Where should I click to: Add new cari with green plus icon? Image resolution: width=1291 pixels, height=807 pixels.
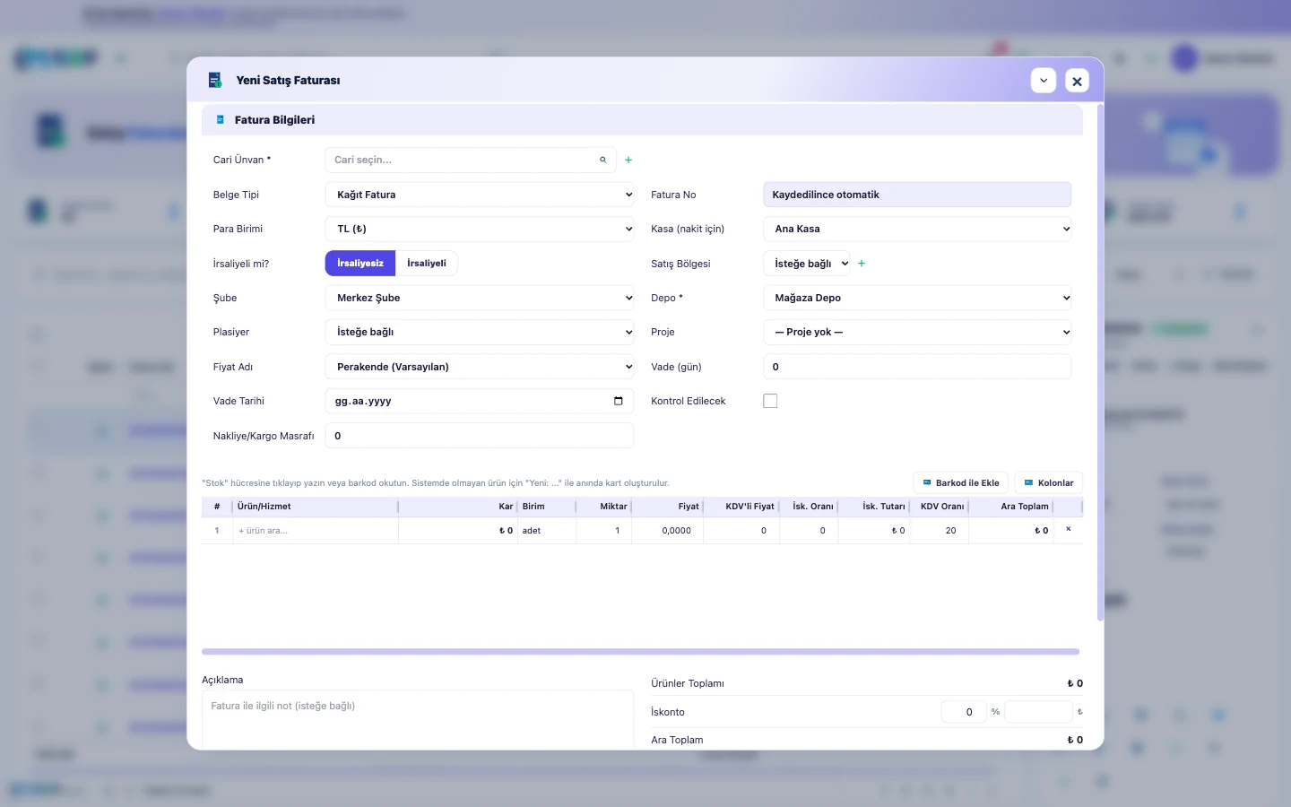click(x=628, y=160)
